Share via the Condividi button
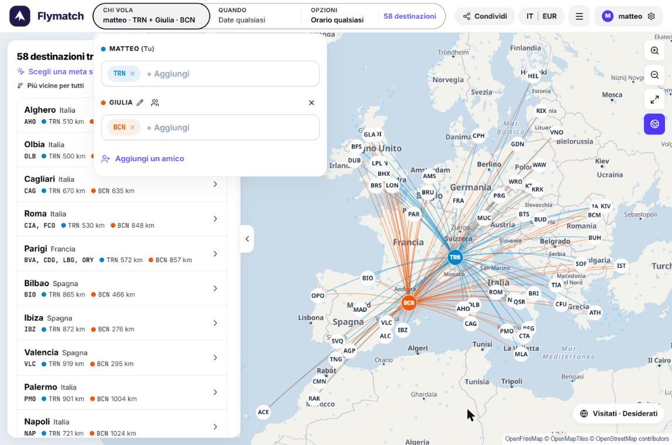Screen dimensions: 672x445 point(484,16)
